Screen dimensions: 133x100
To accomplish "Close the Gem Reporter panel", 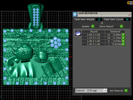I will (x=129, y=14).
